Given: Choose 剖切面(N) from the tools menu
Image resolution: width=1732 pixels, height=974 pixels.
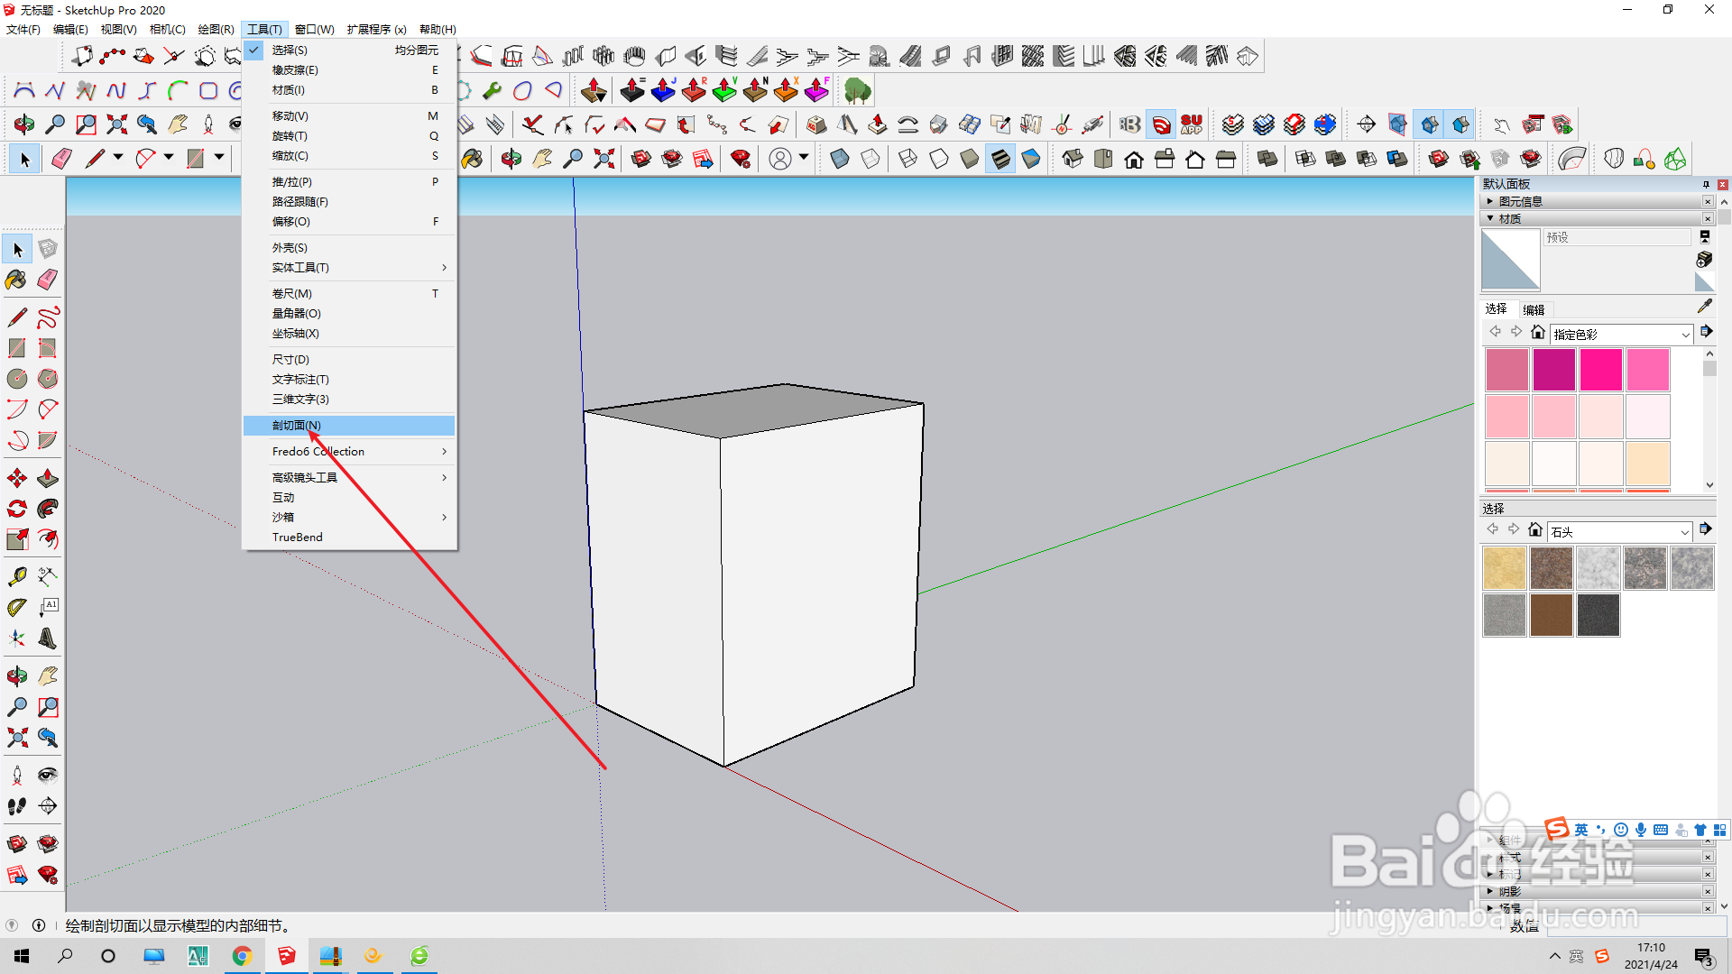Looking at the screenshot, I should tap(297, 425).
